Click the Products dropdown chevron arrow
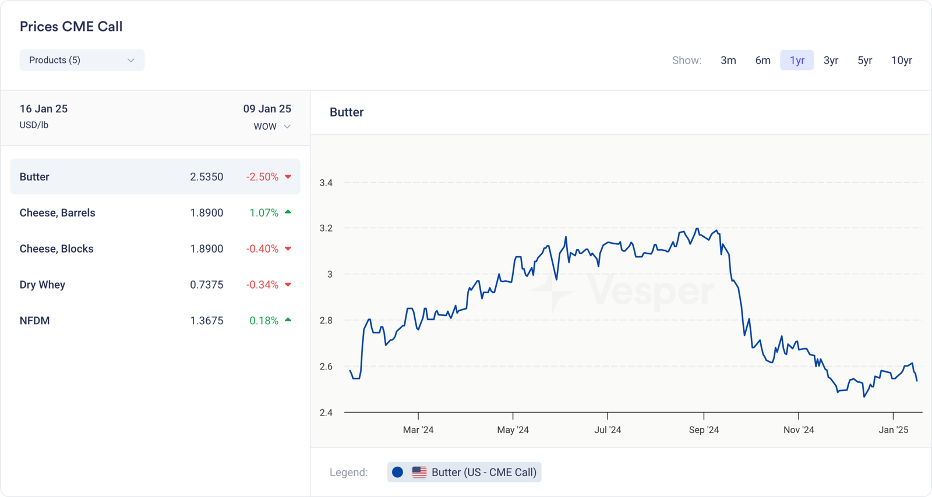932x497 pixels. click(x=131, y=60)
